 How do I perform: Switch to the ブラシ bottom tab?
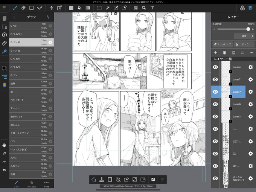point(16,184)
